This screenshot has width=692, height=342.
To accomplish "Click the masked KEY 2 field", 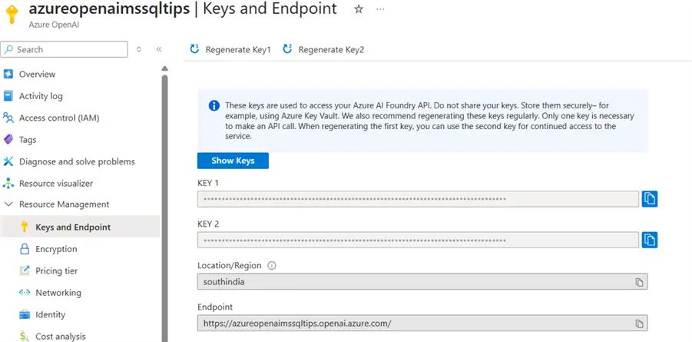I will point(418,240).
